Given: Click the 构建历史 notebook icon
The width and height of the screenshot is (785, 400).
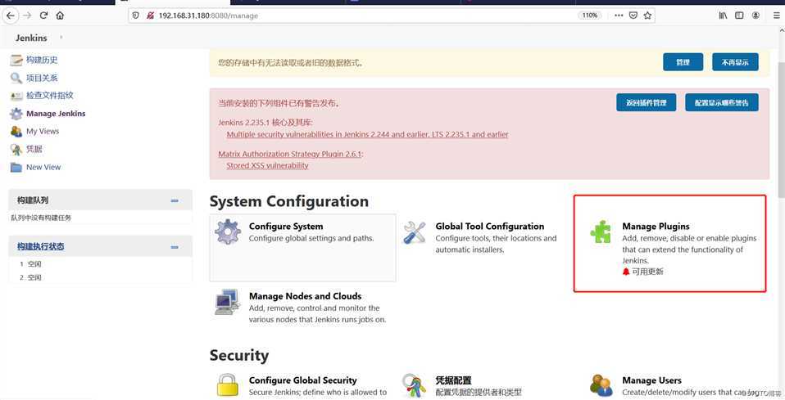Looking at the screenshot, I should tap(16, 60).
